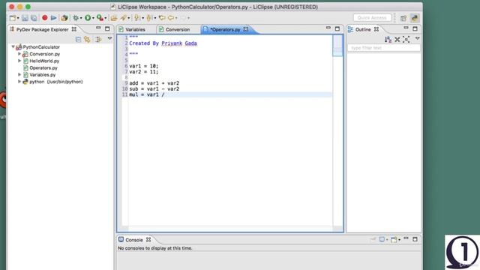The width and height of the screenshot is (480, 270).
Task: Click the Back navigation arrow icon
Action: [171, 18]
